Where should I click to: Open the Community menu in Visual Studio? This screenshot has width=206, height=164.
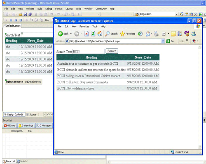pyautogui.click(x=101, y=9)
